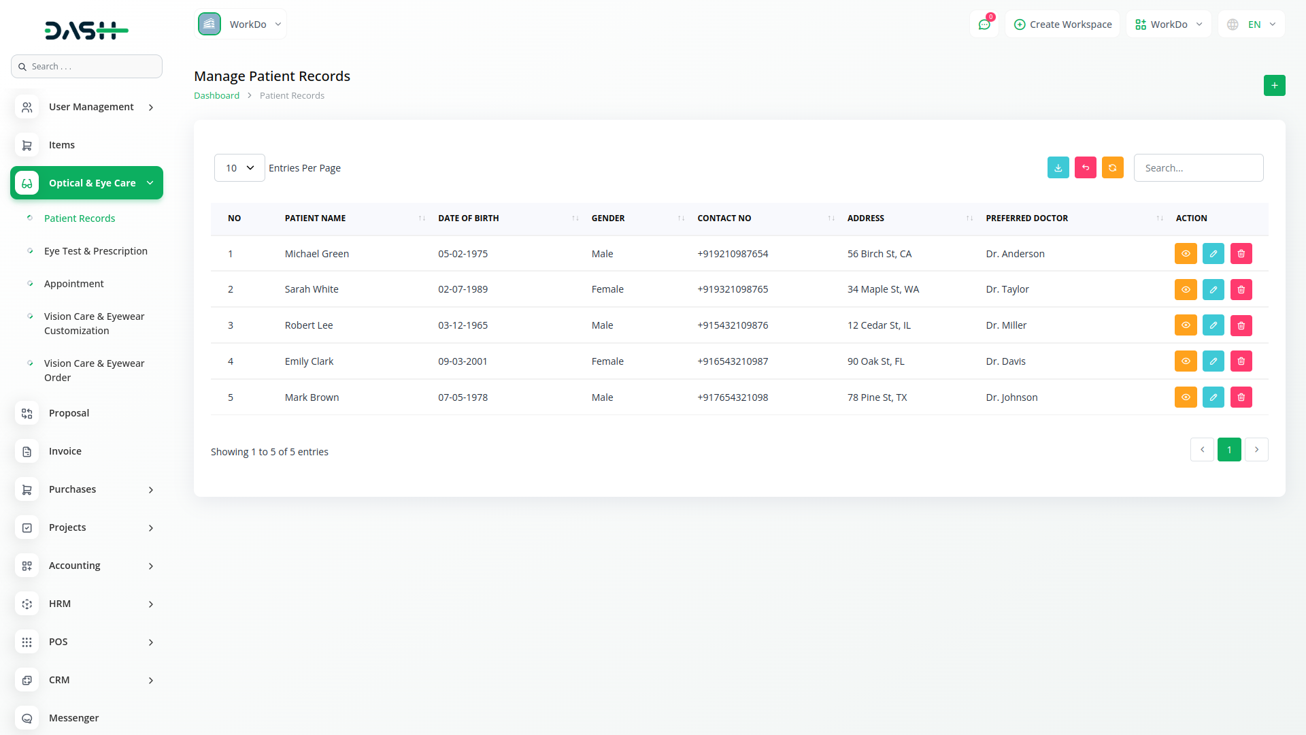Click the orange refresh icon
The width and height of the screenshot is (1306, 735).
pos(1112,167)
